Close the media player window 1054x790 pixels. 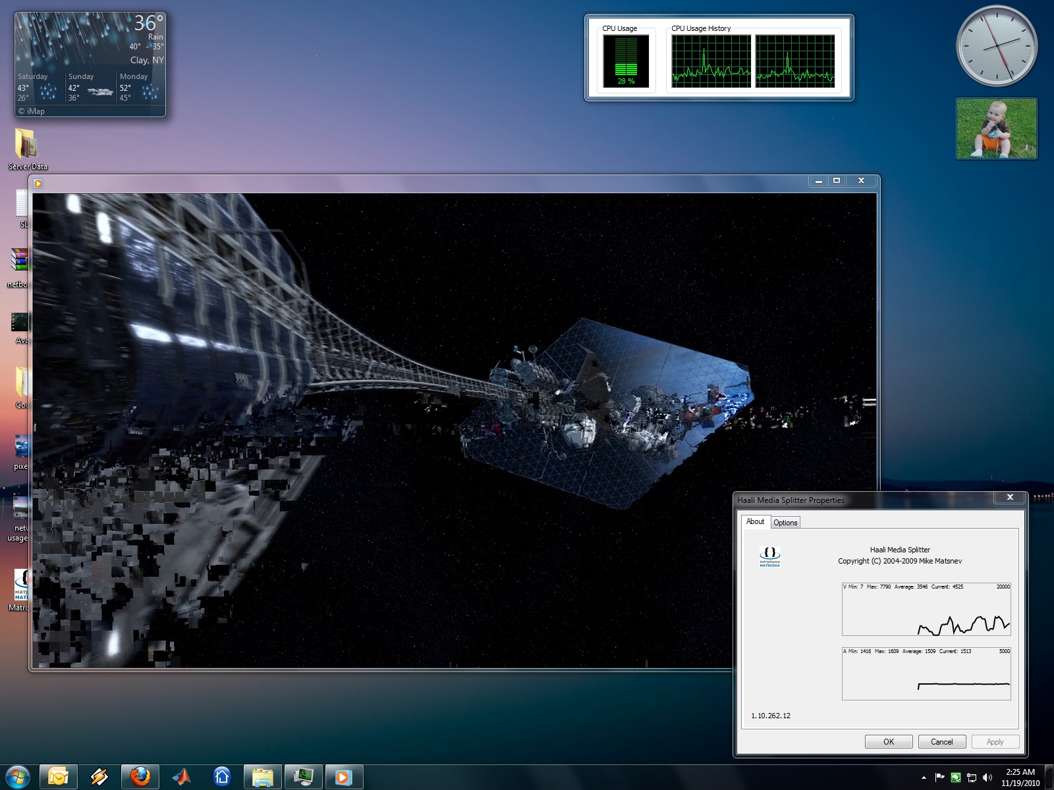point(861,180)
